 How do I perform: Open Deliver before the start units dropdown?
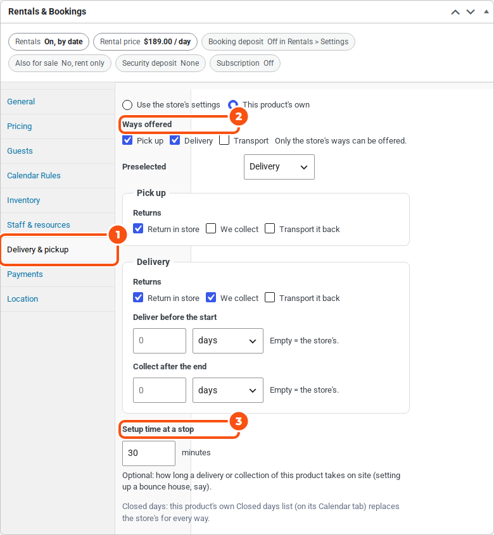click(x=228, y=340)
